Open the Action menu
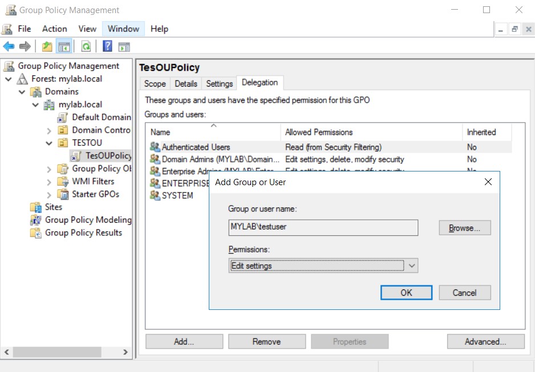This screenshot has height=372, width=535. (55, 29)
